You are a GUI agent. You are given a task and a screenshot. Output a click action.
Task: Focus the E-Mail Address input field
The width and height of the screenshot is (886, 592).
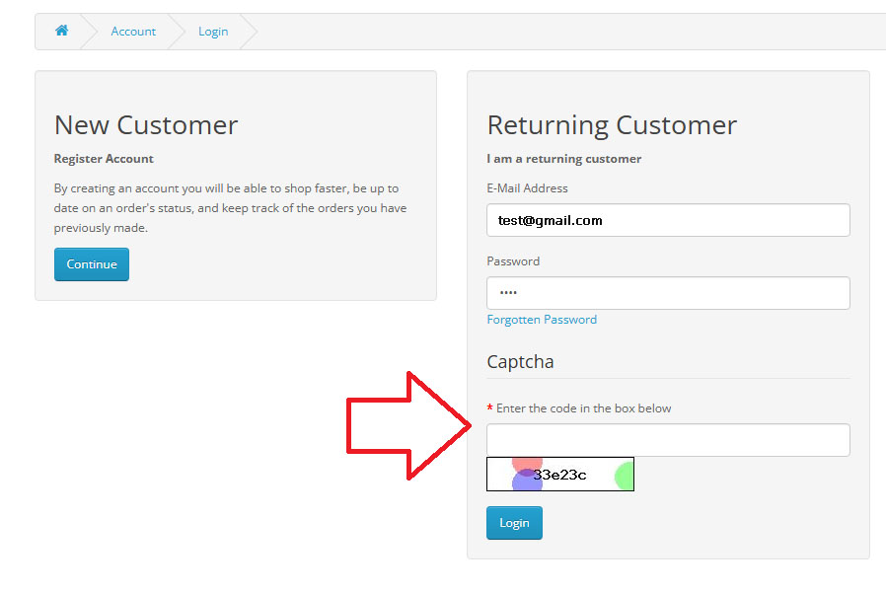tap(668, 220)
